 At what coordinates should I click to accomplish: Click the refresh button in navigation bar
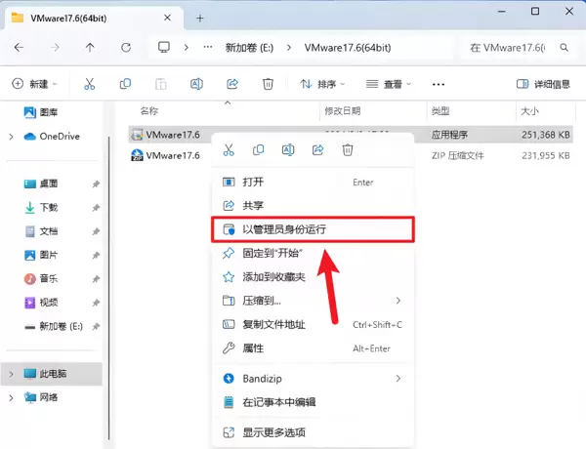pyautogui.click(x=125, y=47)
